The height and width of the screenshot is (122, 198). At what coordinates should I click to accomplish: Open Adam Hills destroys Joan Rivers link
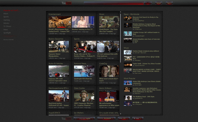pos(147,82)
